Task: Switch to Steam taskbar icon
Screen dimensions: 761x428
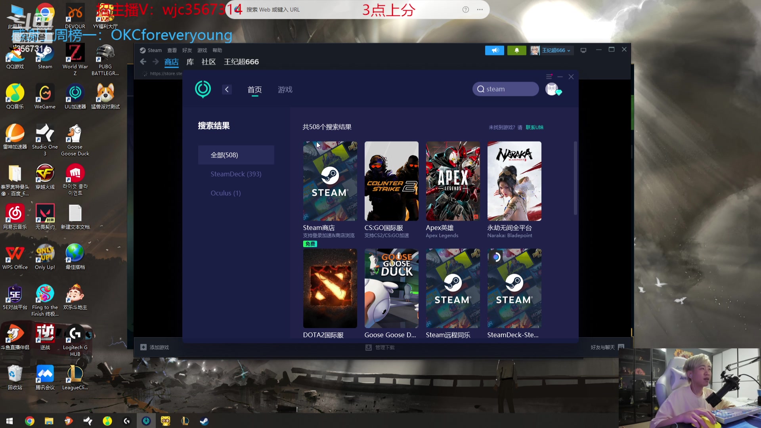Action: click(204, 421)
